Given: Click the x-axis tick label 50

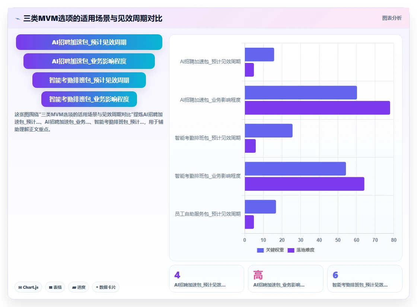Looking at the screenshot, I should pyautogui.click(x=338, y=240).
